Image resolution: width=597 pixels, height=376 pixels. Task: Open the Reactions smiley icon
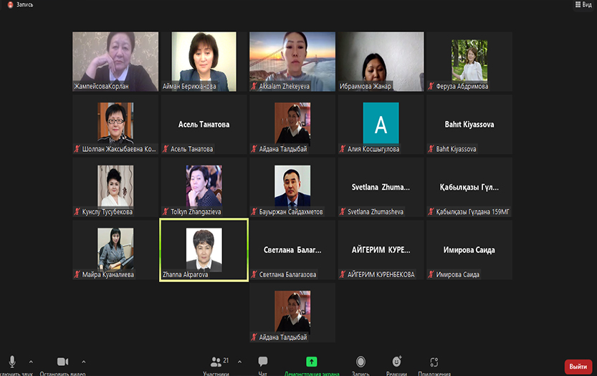tap(396, 362)
